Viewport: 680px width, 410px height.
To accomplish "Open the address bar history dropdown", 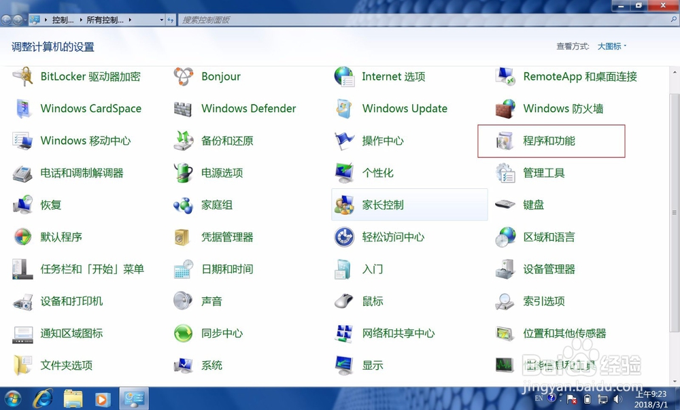I will click(x=160, y=20).
